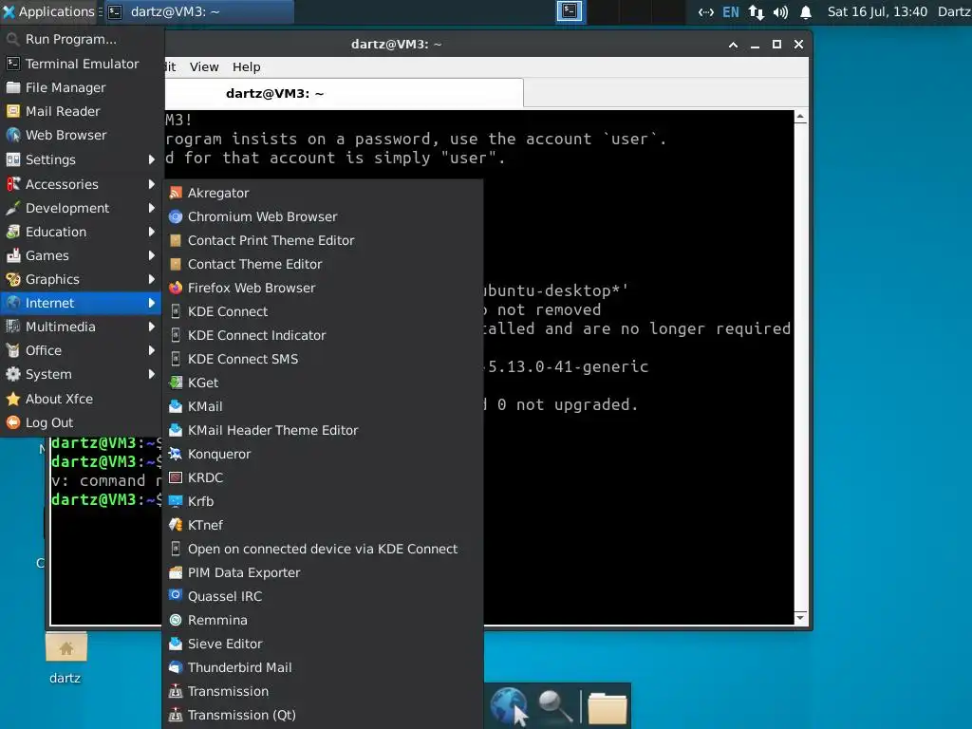The height and width of the screenshot is (729, 972).
Task: Expand the Office submenu
Action: [81, 351]
